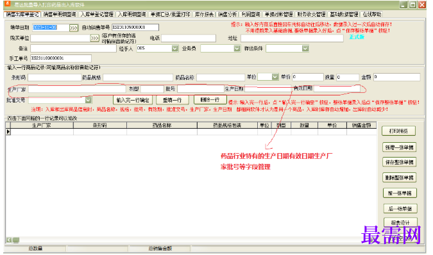The image size is (433, 255).
Task: Click the 药品名称 column header in grid
Action: point(162,126)
